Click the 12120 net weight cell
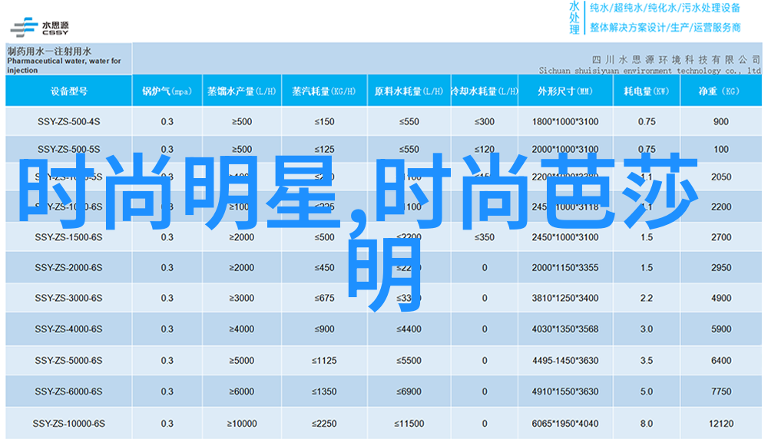The width and height of the screenshot is (768, 446). 720,424
